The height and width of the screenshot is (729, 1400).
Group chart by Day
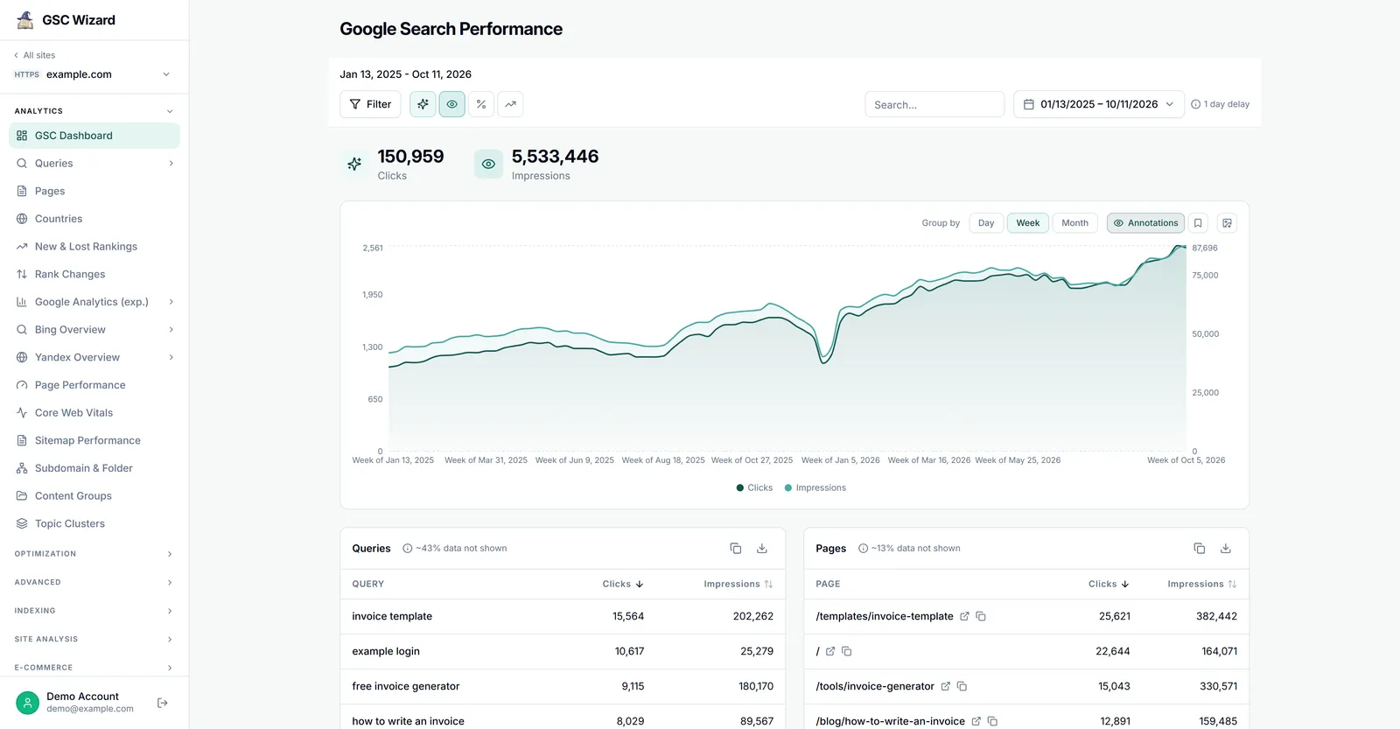click(x=986, y=223)
